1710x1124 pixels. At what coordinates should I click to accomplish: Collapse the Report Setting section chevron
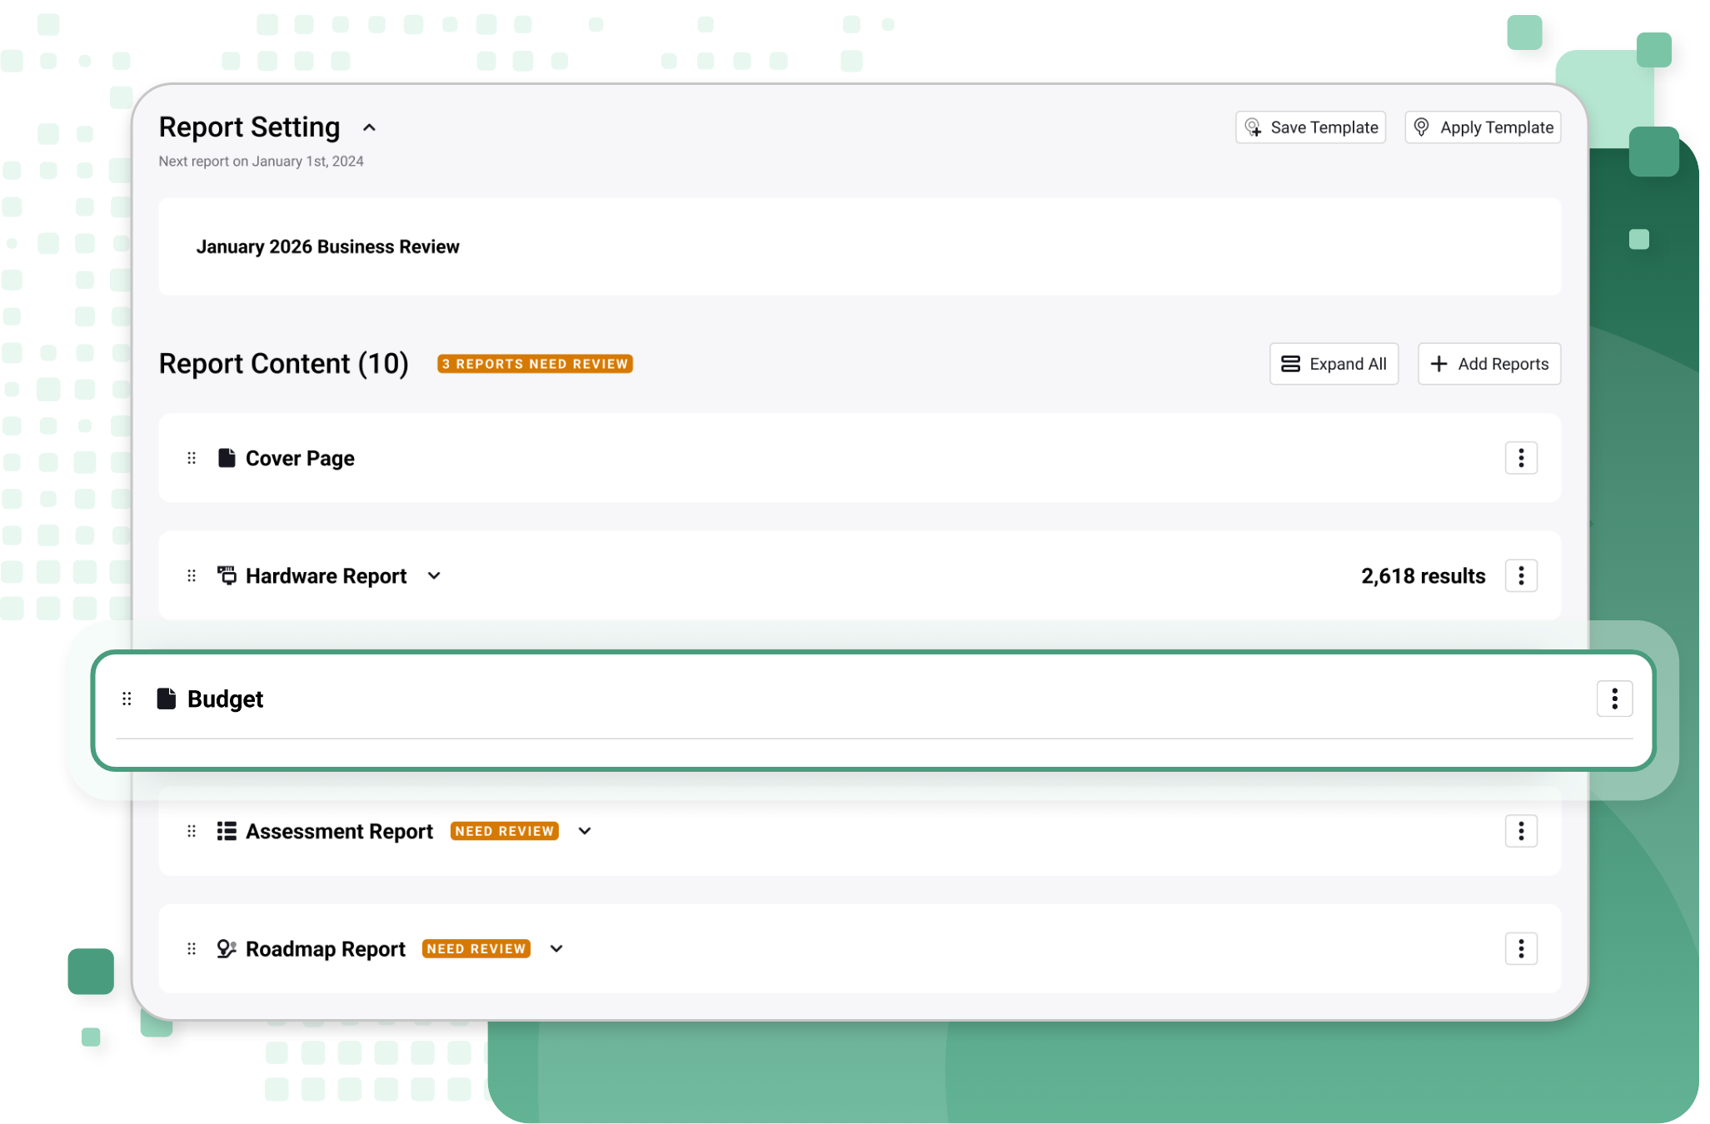tap(369, 127)
